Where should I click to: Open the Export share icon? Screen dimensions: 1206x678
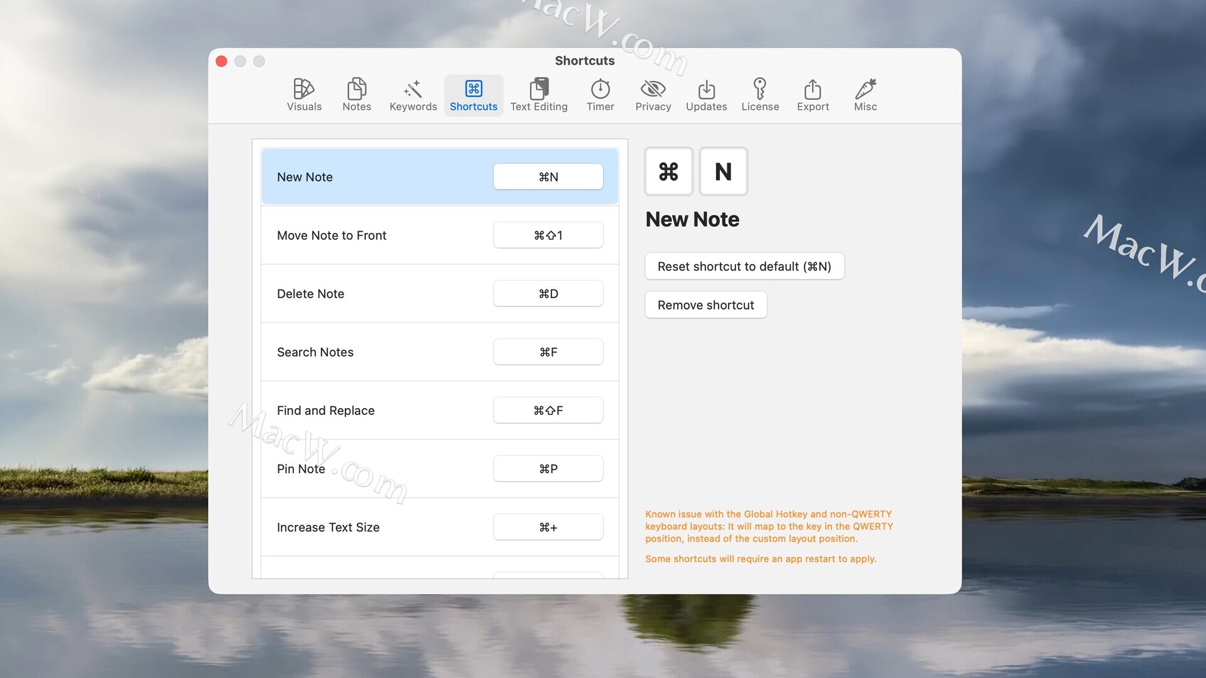pyautogui.click(x=812, y=95)
